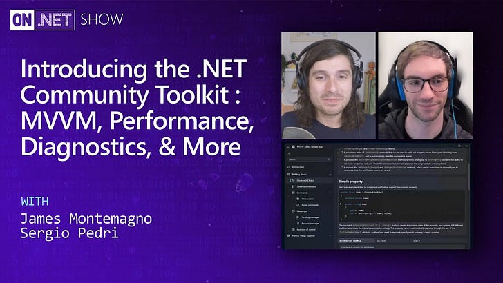
Task: Collapse the Building Blocks section chevron
Action: [330, 175]
